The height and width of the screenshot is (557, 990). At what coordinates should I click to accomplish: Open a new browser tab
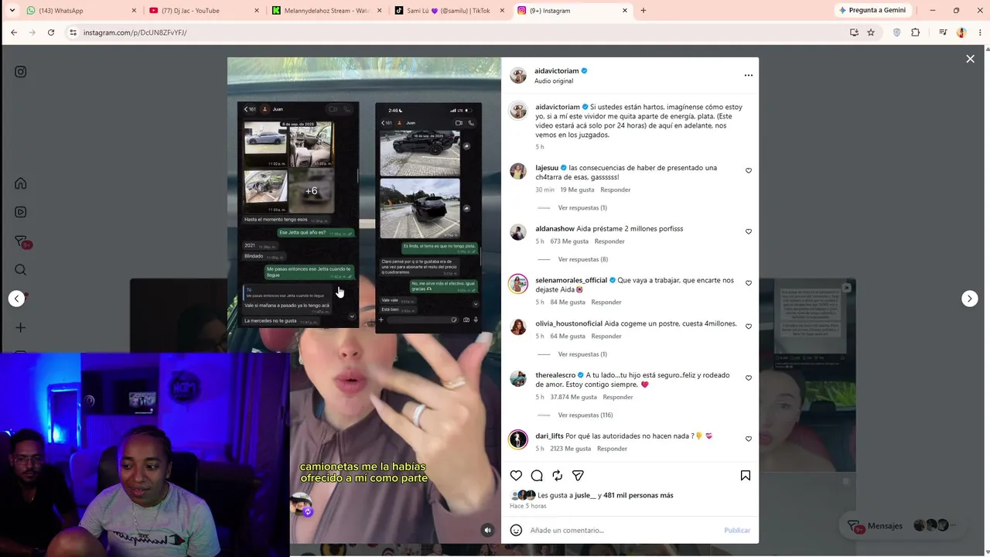click(x=643, y=11)
